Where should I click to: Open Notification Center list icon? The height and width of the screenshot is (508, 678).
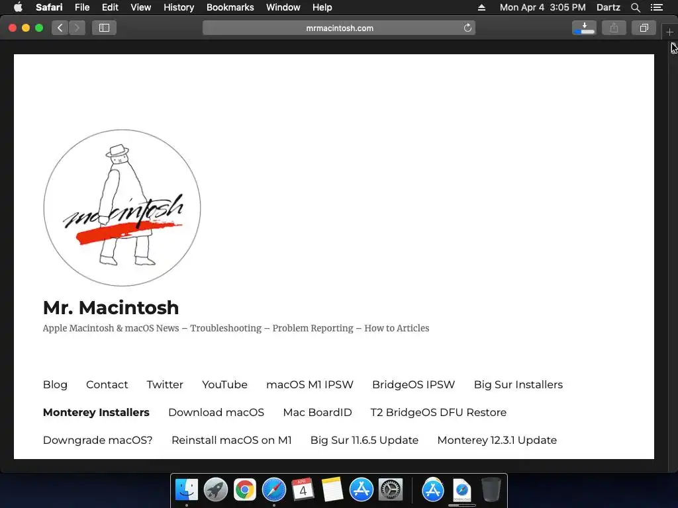click(657, 7)
